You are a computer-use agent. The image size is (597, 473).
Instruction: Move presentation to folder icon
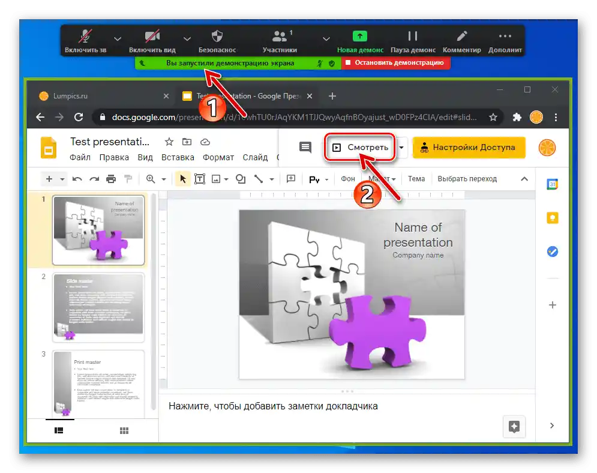tap(187, 142)
